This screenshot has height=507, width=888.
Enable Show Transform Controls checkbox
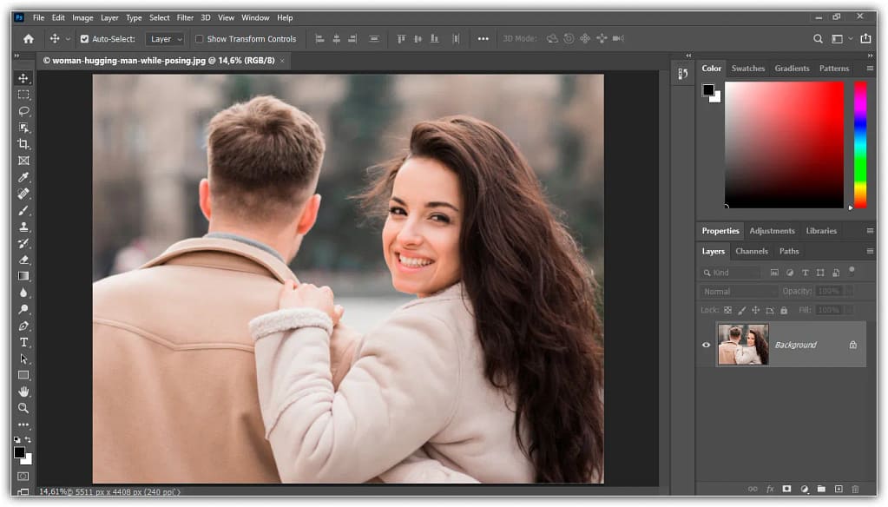[200, 39]
